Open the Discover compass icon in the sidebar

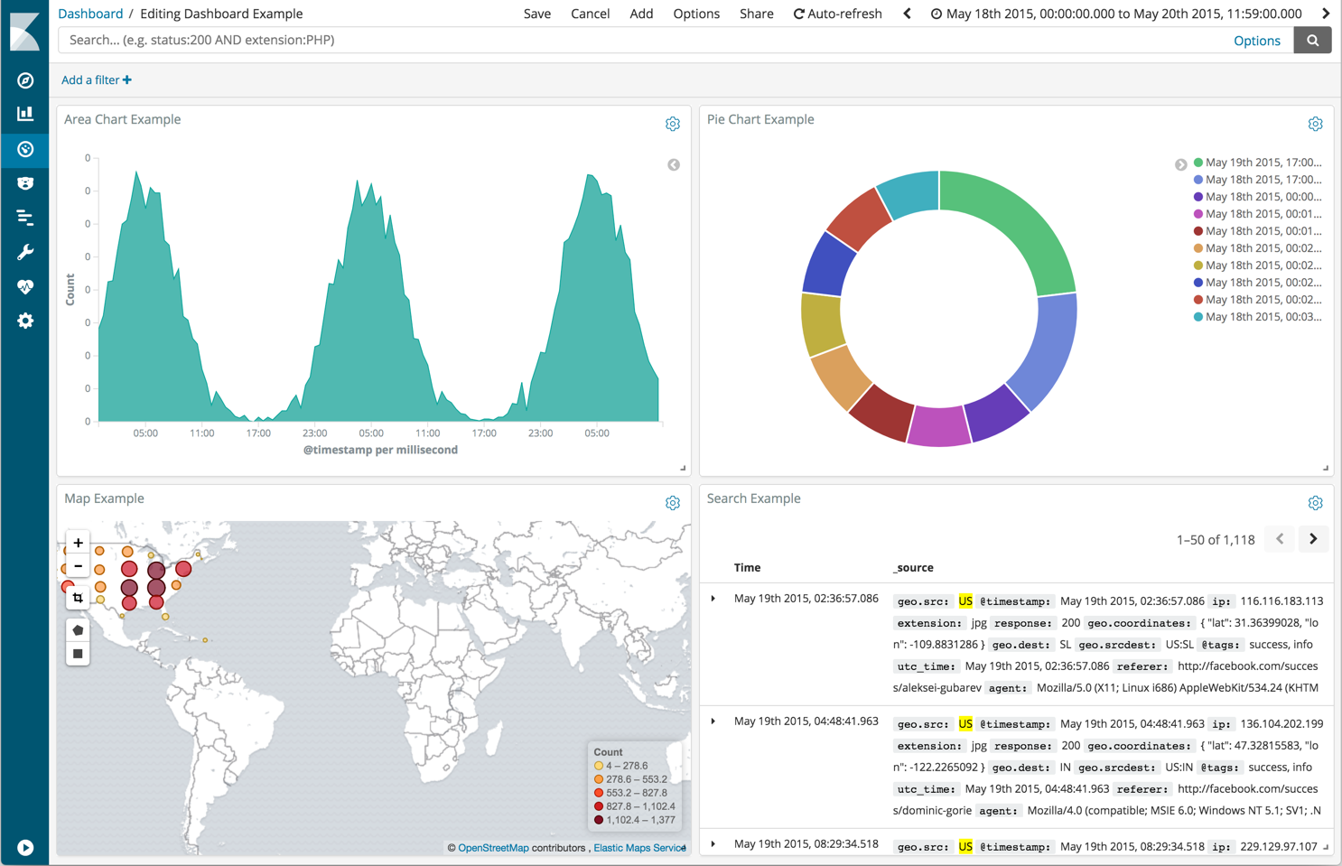point(24,80)
